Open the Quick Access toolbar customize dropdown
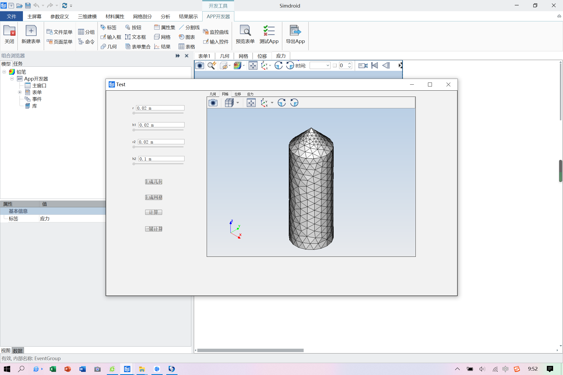563x375 pixels. (x=71, y=5)
